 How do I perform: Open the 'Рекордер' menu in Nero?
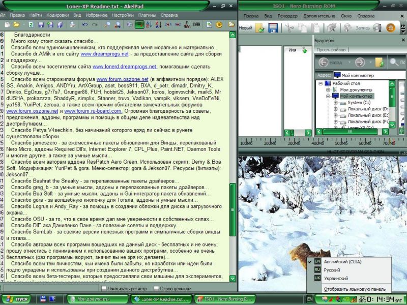(287, 16)
